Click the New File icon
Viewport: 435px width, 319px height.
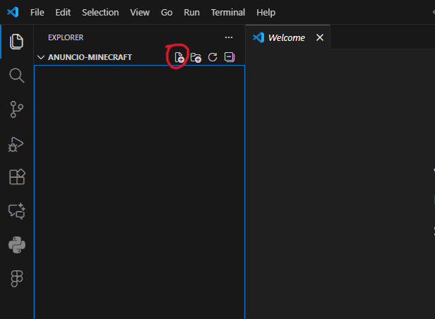(179, 57)
